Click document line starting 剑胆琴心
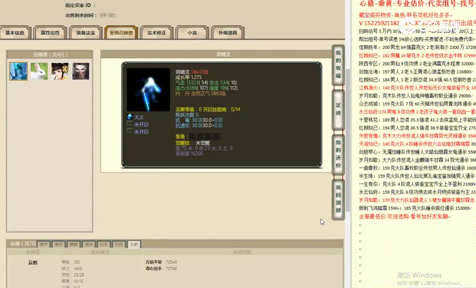 click(418, 152)
